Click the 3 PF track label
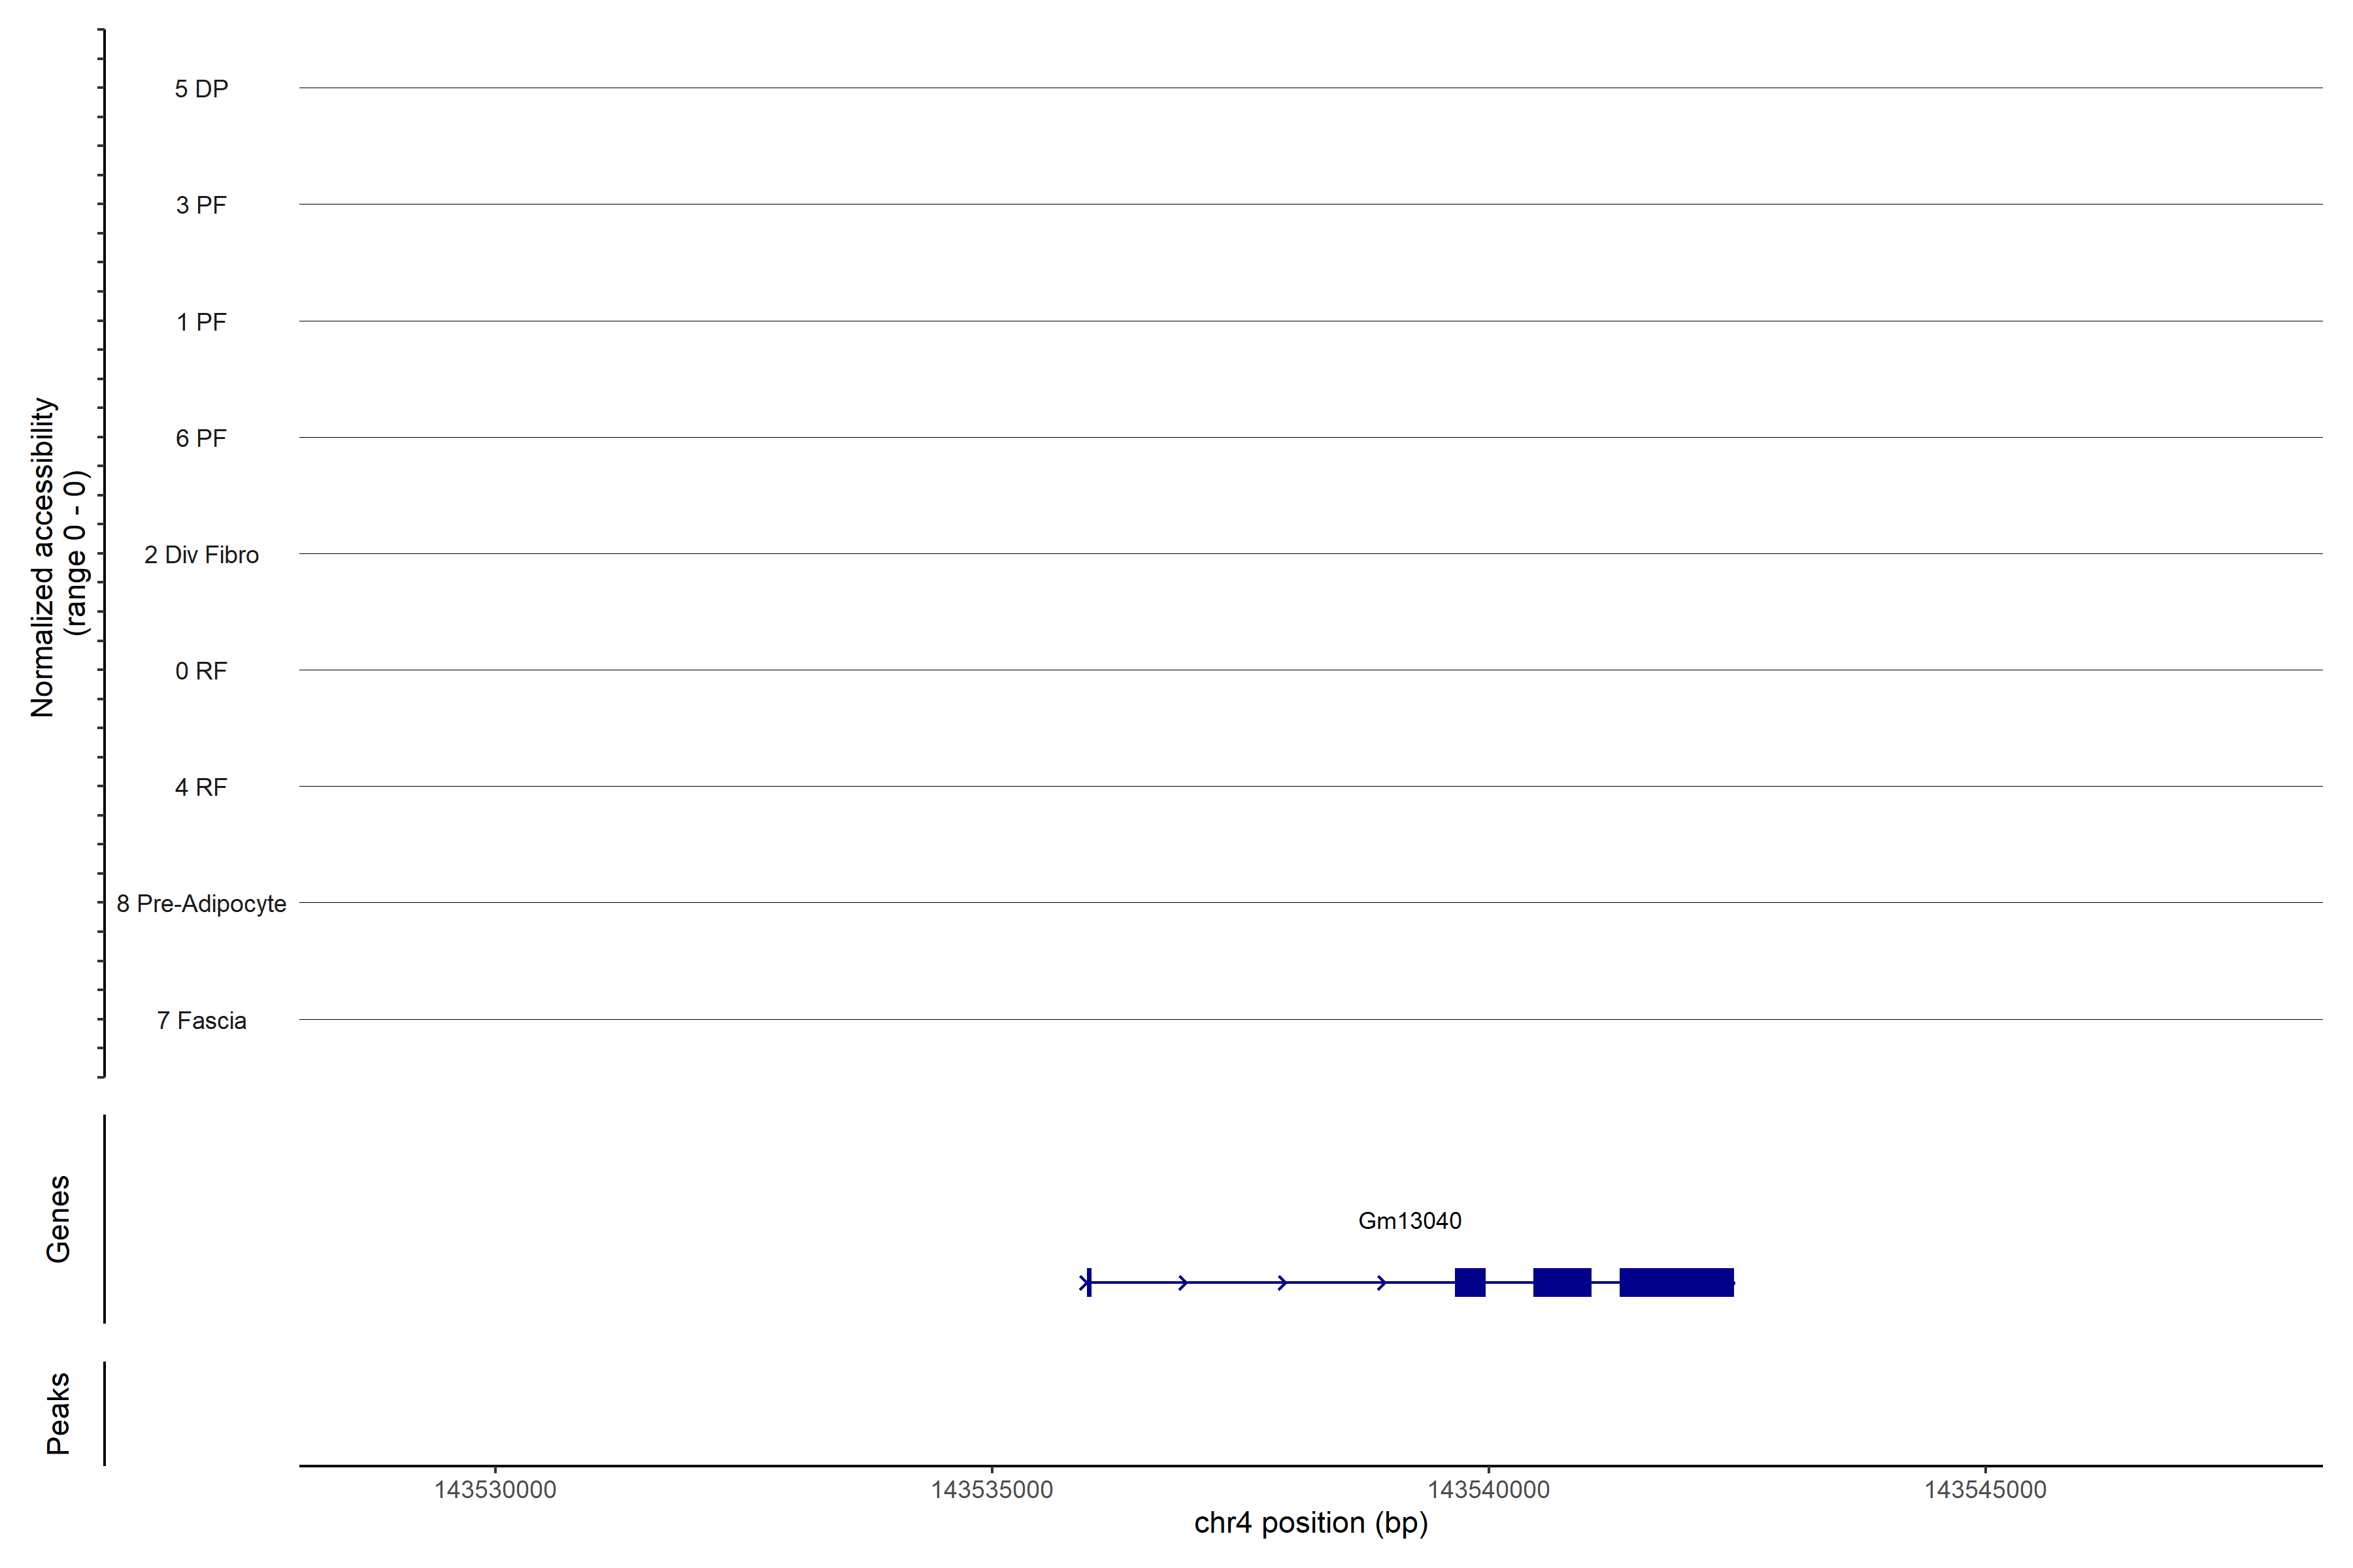This screenshot has width=2353, height=1568. [x=201, y=205]
